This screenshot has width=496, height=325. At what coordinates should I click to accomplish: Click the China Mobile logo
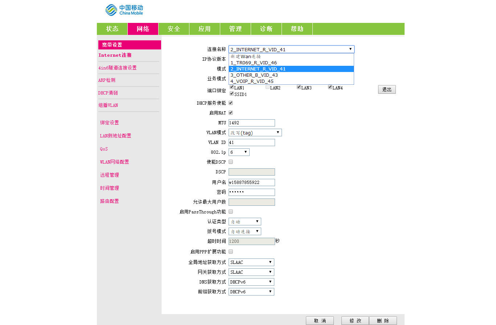click(x=124, y=10)
